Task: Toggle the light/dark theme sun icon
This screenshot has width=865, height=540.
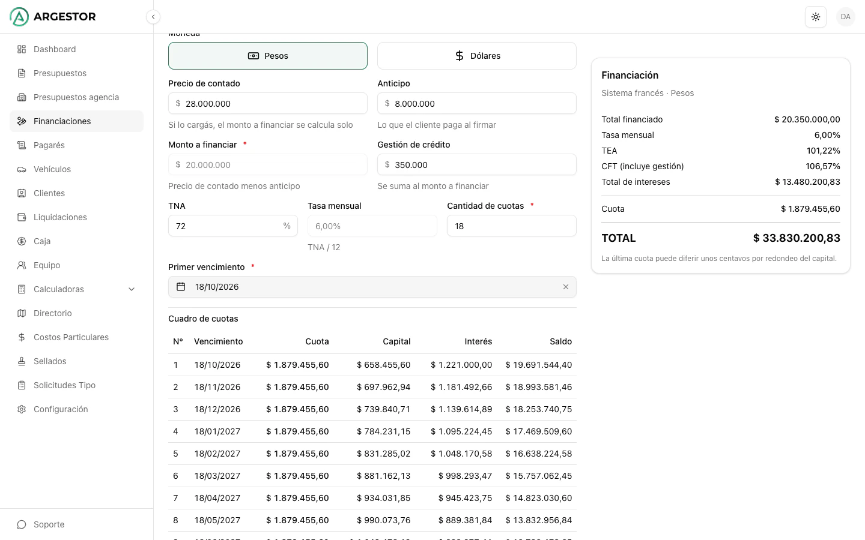Action: [x=816, y=17]
